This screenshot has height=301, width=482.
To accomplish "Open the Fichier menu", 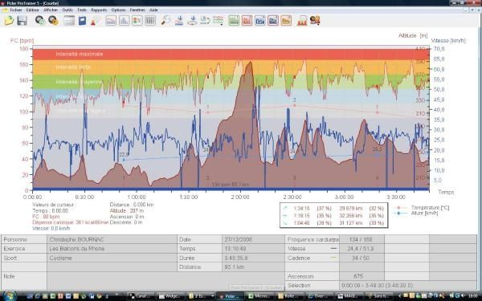I will click(16, 10).
